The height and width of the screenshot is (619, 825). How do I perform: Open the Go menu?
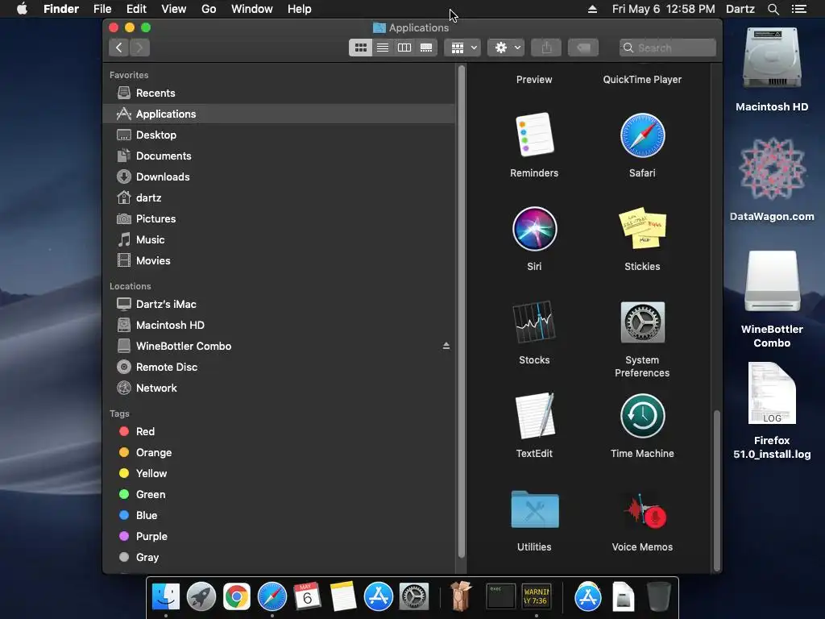click(x=209, y=9)
